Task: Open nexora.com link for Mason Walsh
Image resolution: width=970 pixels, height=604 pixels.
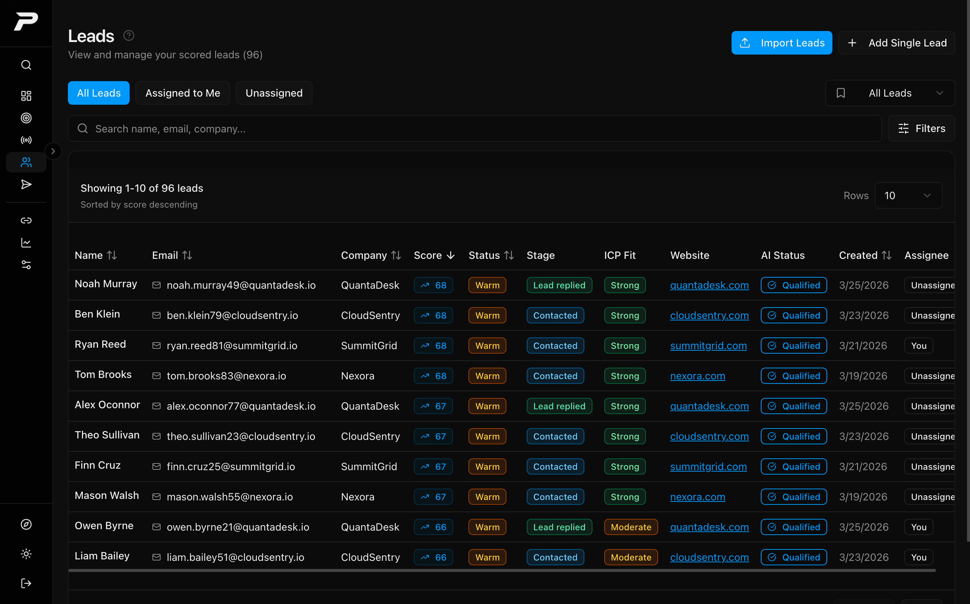Action: 697,497
